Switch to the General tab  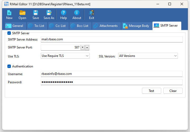[x=16, y=26]
